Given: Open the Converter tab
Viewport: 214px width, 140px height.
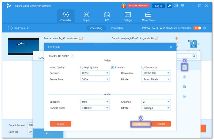Looking at the screenshot, I should (66, 16).
